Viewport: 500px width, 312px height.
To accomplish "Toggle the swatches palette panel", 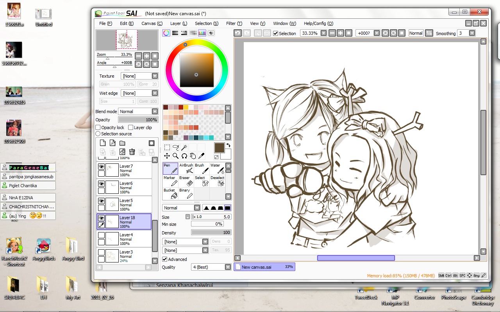I will point(202,33).
